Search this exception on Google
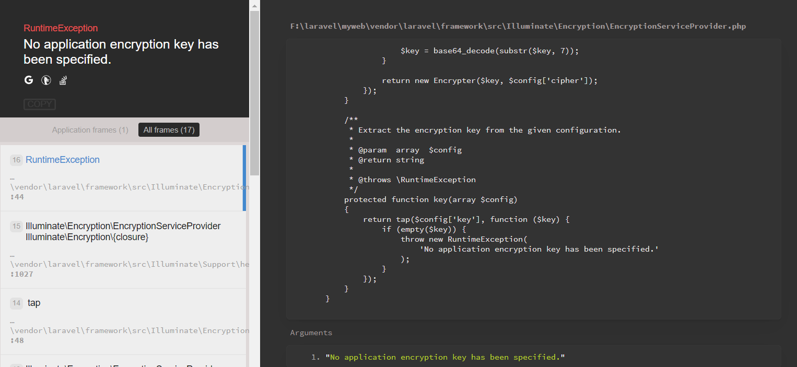 click(x=29, y=79)
